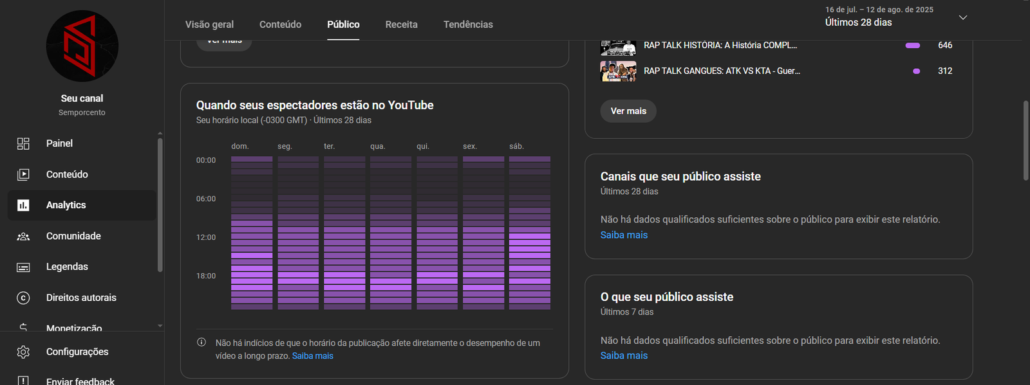1030x385 pixels.
Task: Open the Direitos autorais copyright icon
Action: pyautogui.click(x=23, y=298)
